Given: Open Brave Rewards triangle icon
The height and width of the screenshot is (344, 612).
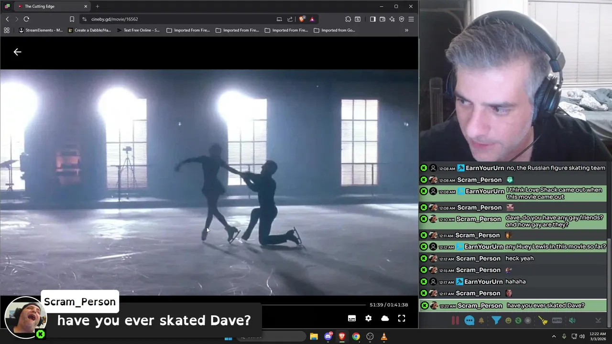Looking at the screenshot, I should coord(312,19).
